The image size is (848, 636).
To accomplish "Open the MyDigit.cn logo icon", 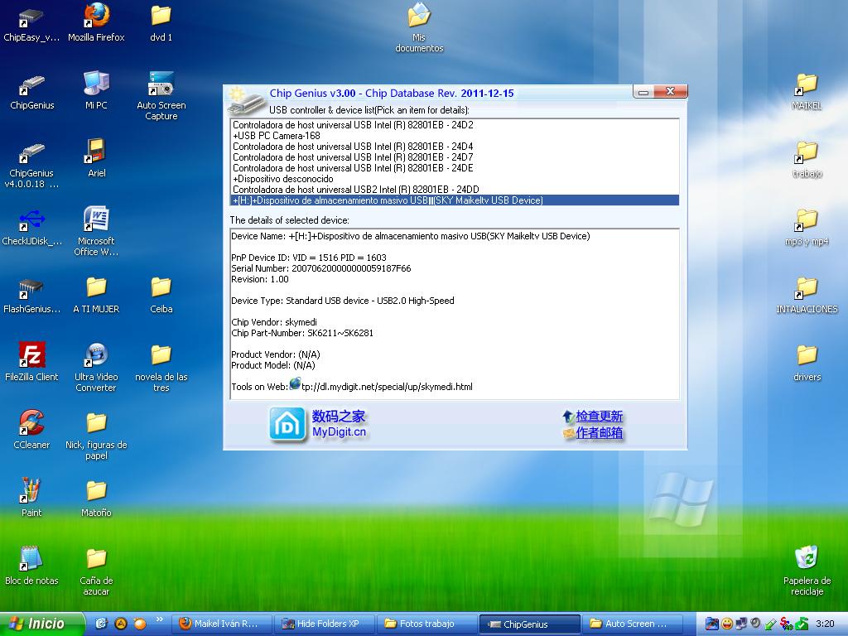I will (x=287, y=422).
